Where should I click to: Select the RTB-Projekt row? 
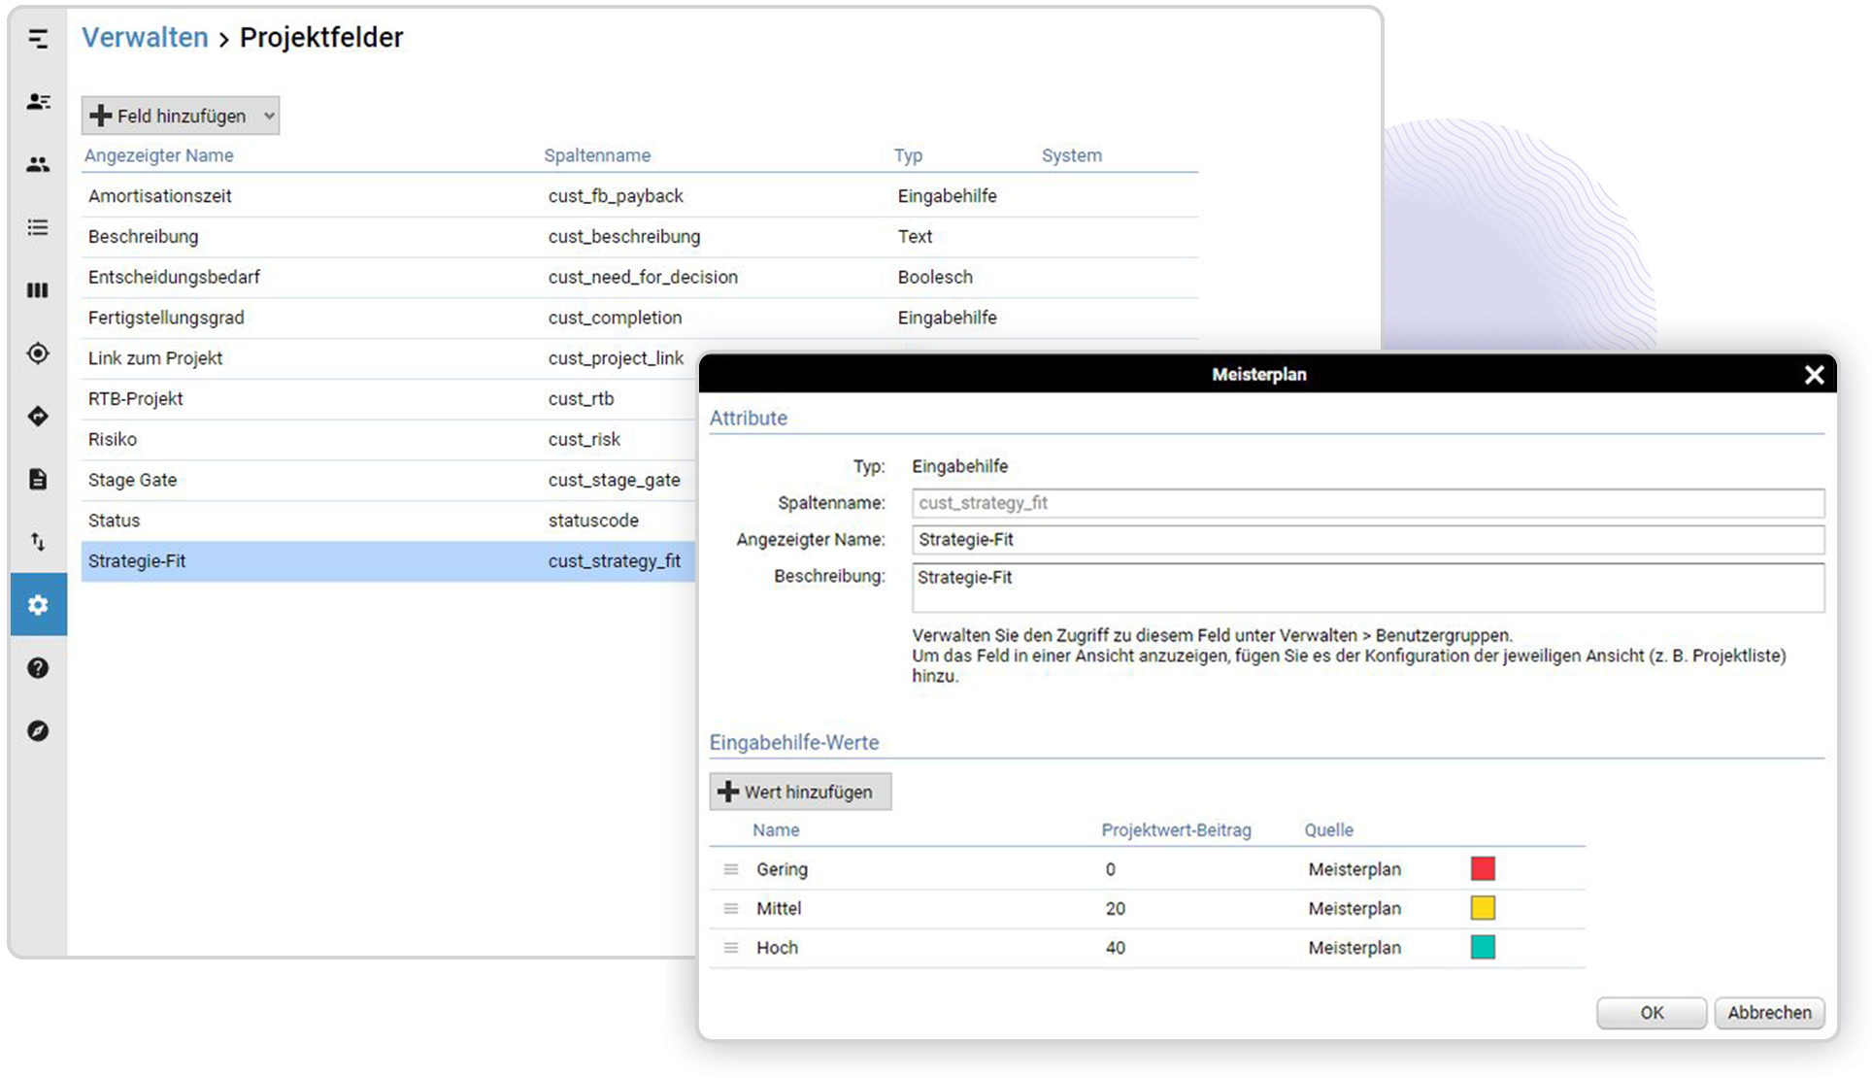[388, 399]
